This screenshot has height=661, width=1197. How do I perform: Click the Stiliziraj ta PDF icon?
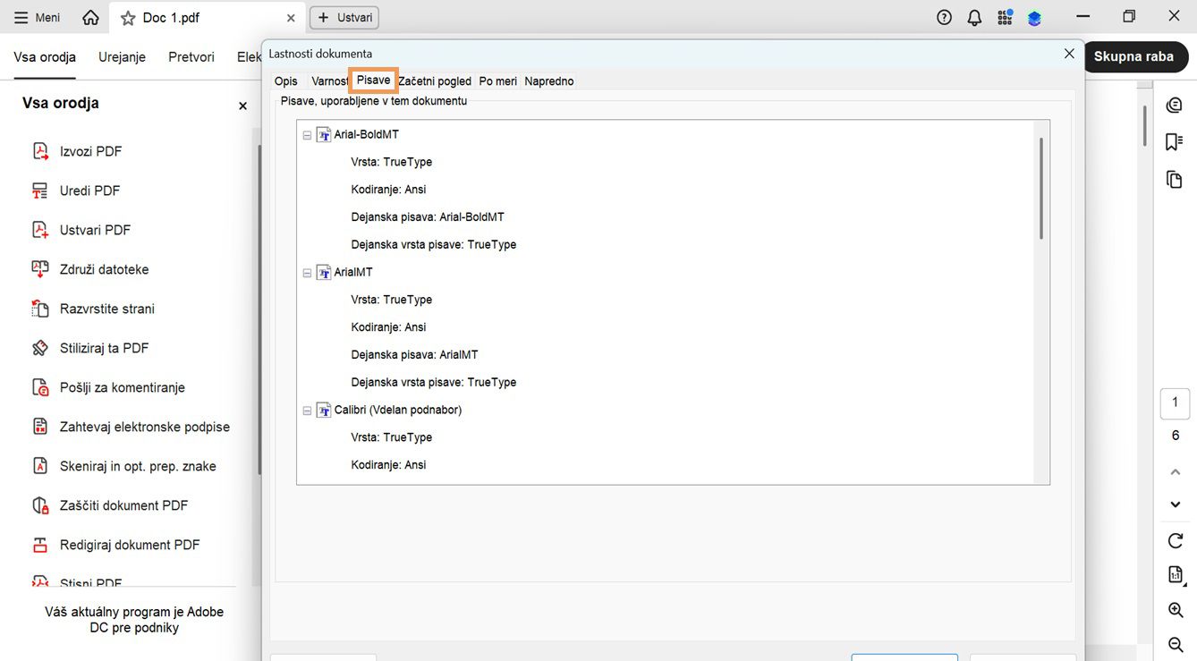[40, 348]
